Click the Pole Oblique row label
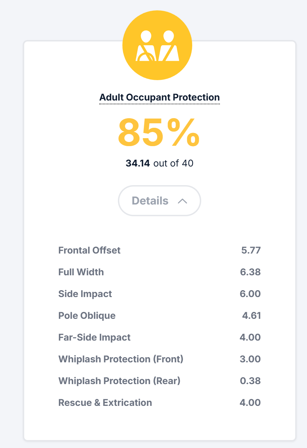The width and height of the screenshot is (307, 448). pyautogui.click(x=87, y=315)
